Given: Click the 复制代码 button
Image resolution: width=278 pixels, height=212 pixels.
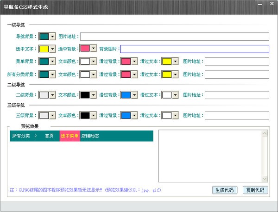Looking at the screenshot, I should [x=255, y=190].
